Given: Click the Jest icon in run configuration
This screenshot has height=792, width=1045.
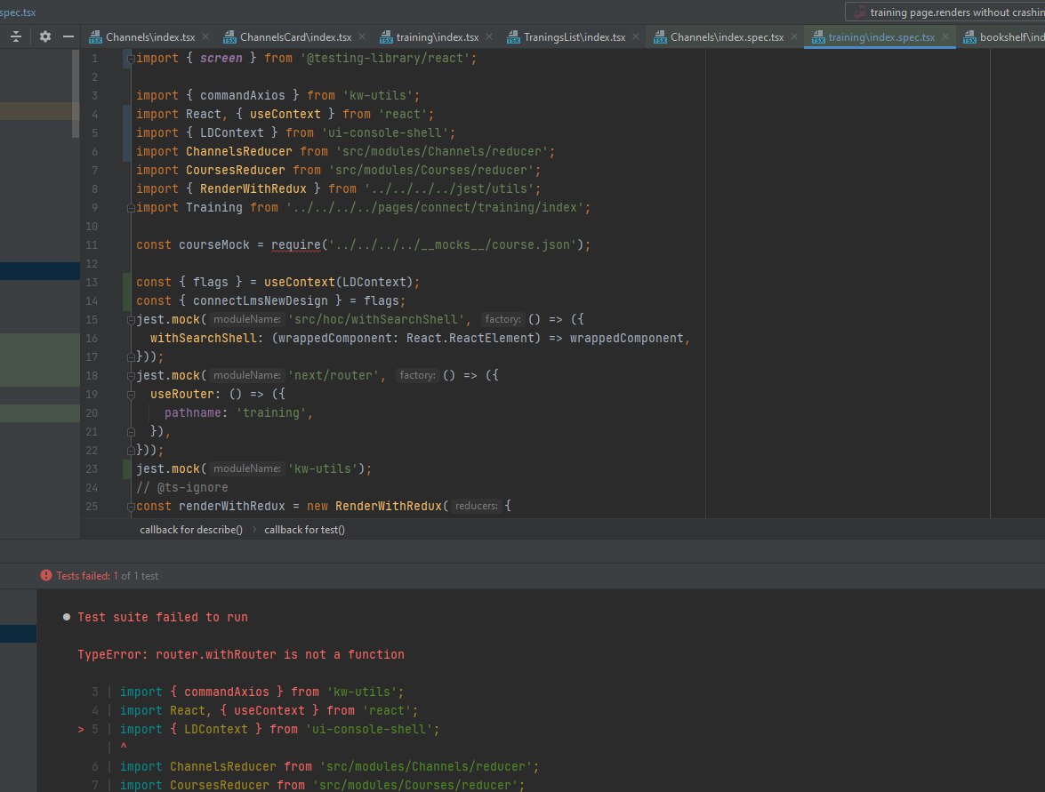Looking at the screenshot, I should (x=859, y=12).
